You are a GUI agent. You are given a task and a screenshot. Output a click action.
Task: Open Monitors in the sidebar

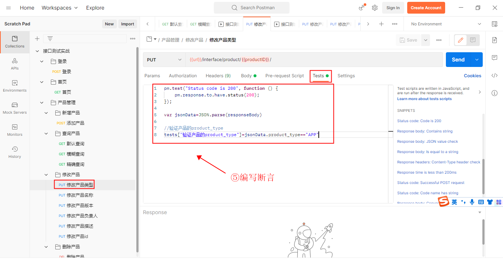click(x=15, y=130)
